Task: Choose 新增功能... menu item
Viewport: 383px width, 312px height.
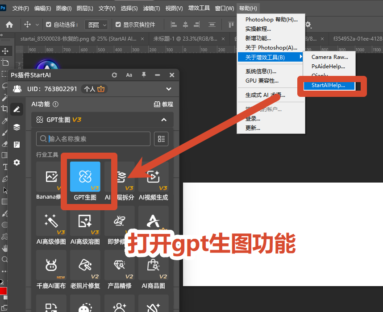Action: pyautogui.click(x=271, y=38)
